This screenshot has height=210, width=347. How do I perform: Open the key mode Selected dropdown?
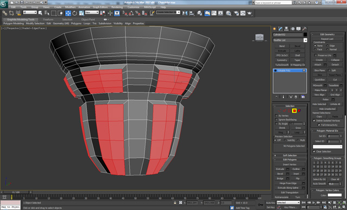point(288,202)
